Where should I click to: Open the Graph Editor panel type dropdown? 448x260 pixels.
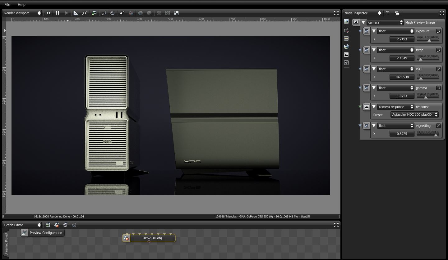[22, 225]
